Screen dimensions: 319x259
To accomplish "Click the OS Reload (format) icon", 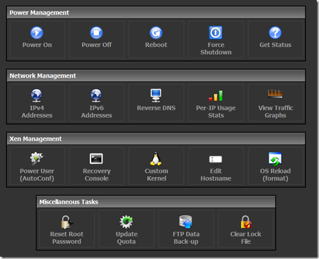I will click(x=275, y=158).
